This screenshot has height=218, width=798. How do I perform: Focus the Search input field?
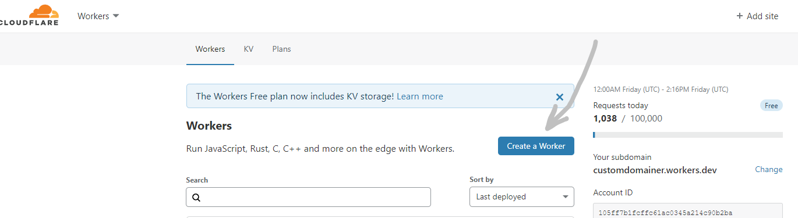pos(308,197)
